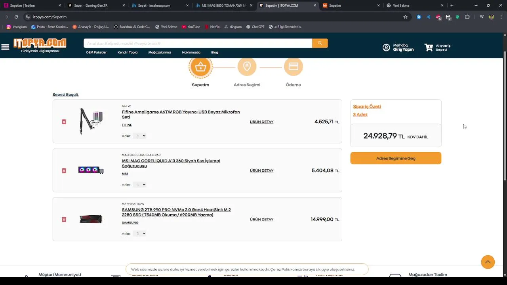Click Sipariş Özeti link
Image resolution: width=507 pixels, height=285 pixels.
click(x=367, y=106)
